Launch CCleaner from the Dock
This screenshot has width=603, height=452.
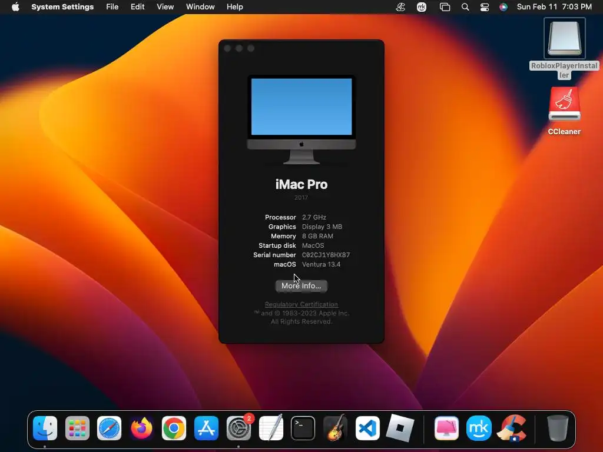pos(512,428)
